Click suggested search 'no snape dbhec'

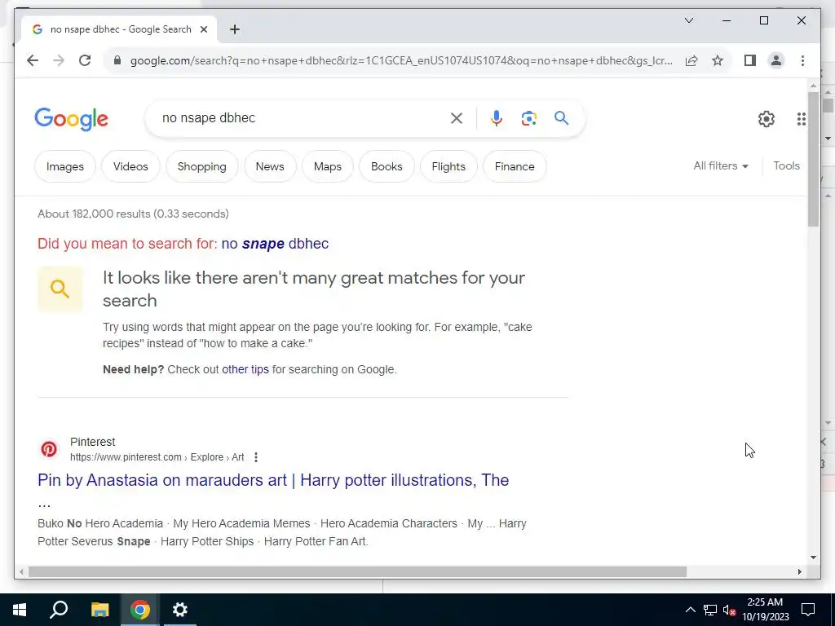[x=275, y=244]
